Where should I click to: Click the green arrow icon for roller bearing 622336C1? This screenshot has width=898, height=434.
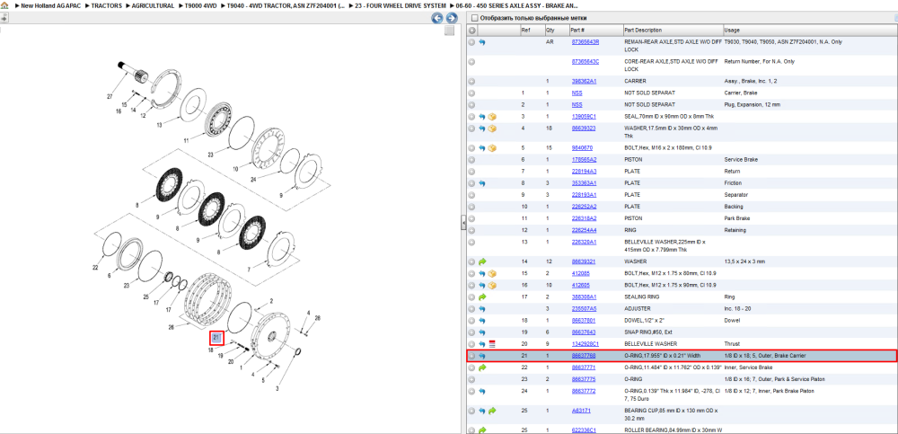coord(482,430)
